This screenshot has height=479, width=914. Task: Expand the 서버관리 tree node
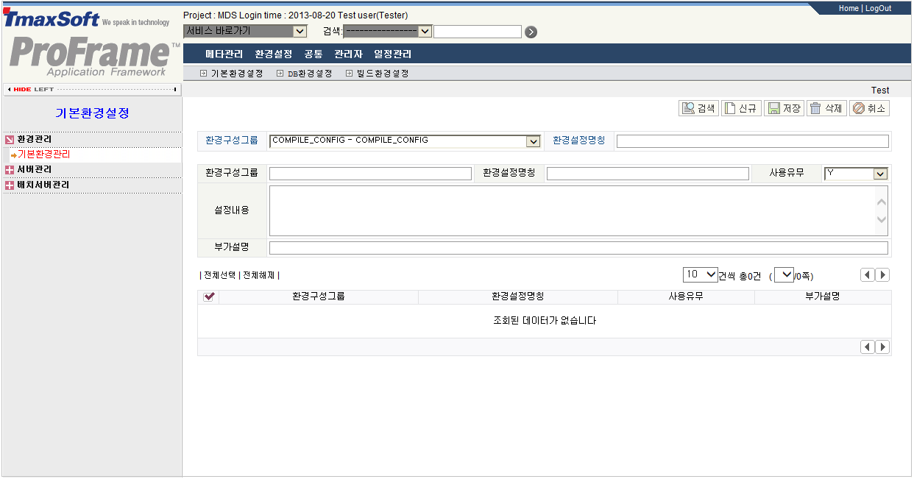point(10,170)
